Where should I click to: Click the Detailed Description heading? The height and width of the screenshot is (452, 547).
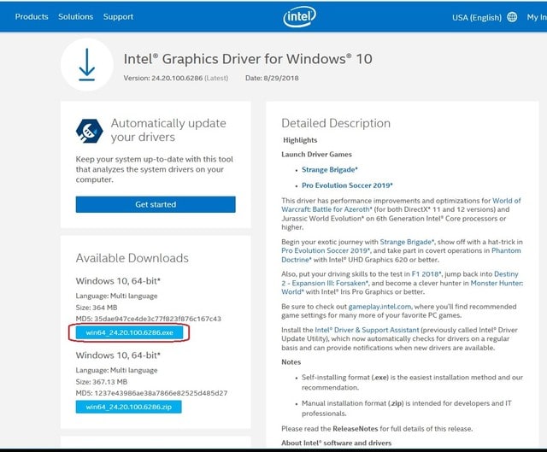336,123
